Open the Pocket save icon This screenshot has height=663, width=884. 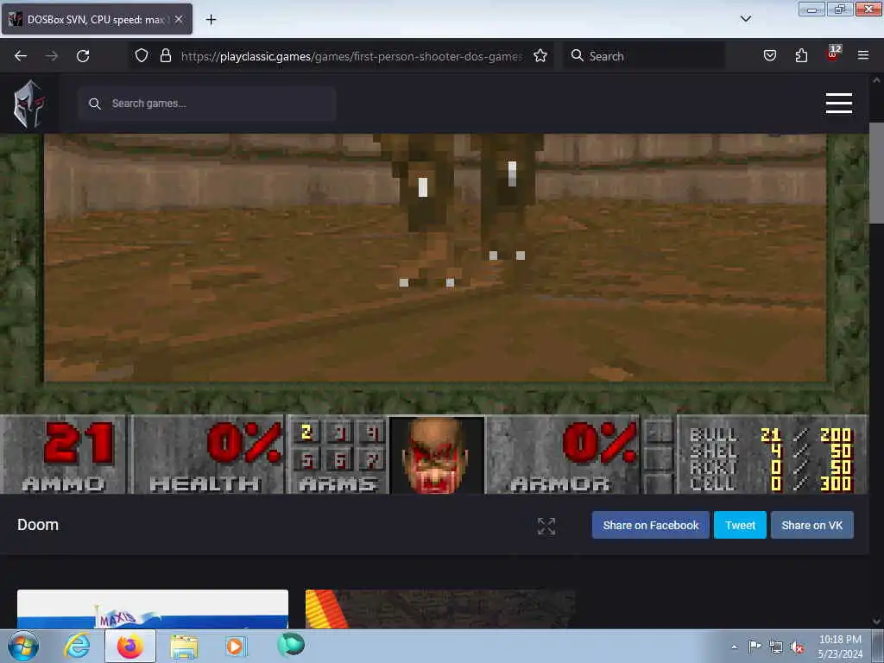coord(770,55)
